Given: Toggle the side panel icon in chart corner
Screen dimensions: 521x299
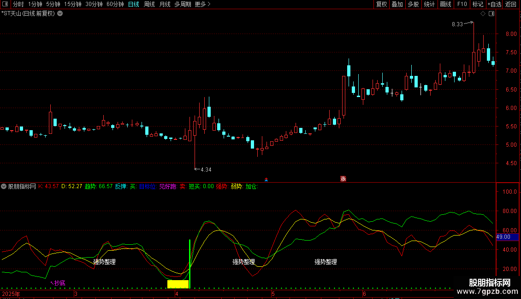Looking at the screenshot, I should click(491, 14).
